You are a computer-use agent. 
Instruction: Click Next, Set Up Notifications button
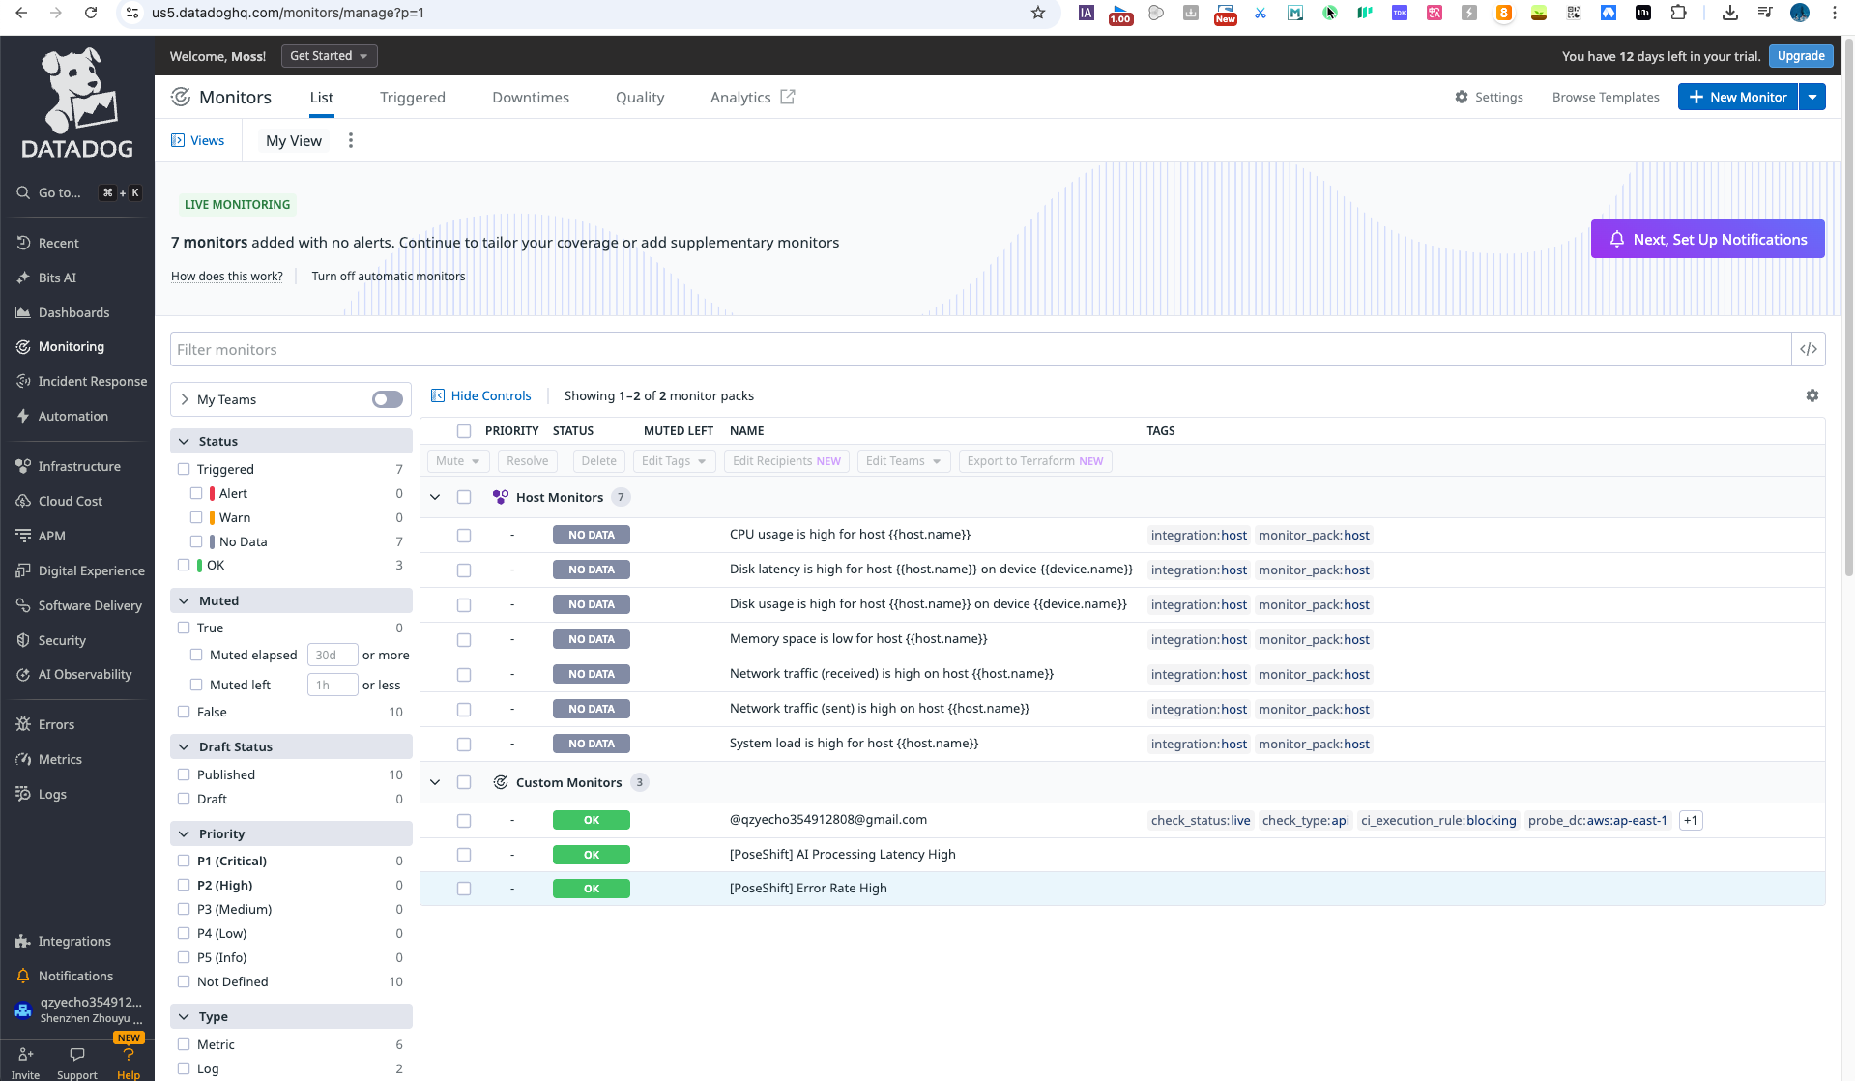[x=1708, y=239]
